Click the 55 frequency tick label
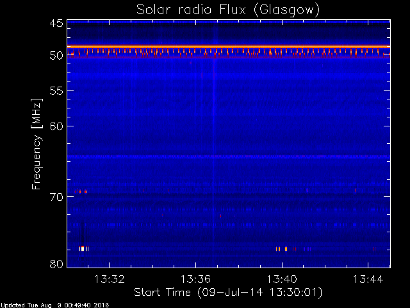The image size is (410, 308). pos(56,91)
